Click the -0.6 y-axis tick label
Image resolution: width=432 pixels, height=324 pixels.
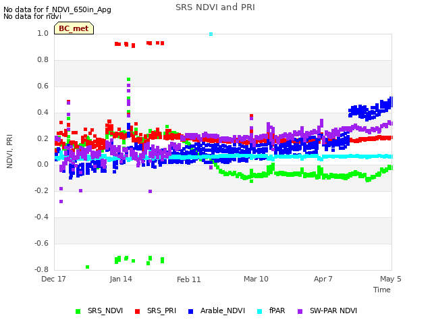click(41, 243)
